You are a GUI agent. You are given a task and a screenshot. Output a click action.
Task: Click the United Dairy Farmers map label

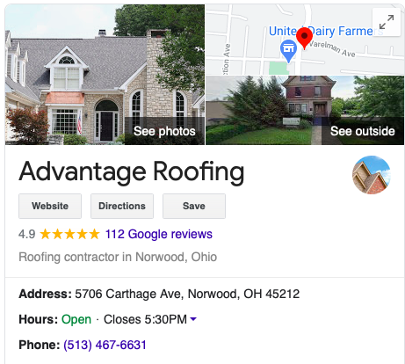point(326,31)
